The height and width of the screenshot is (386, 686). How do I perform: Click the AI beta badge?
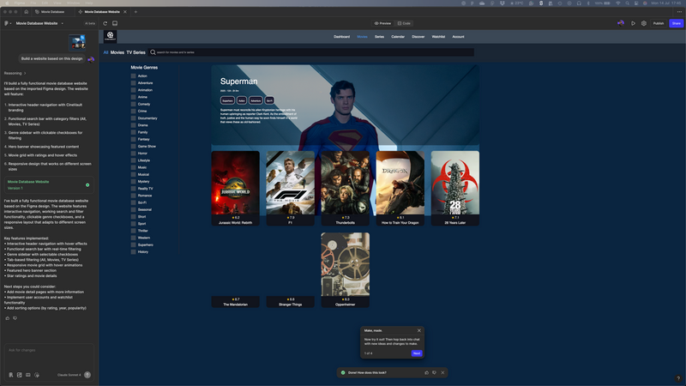point(90,23)
